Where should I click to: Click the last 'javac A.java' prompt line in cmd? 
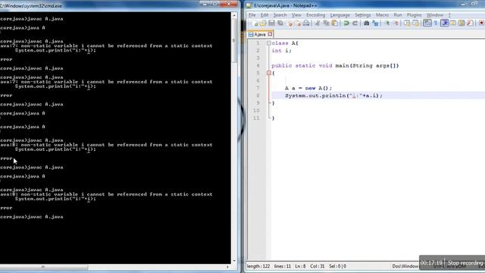[x=32, y=217]
